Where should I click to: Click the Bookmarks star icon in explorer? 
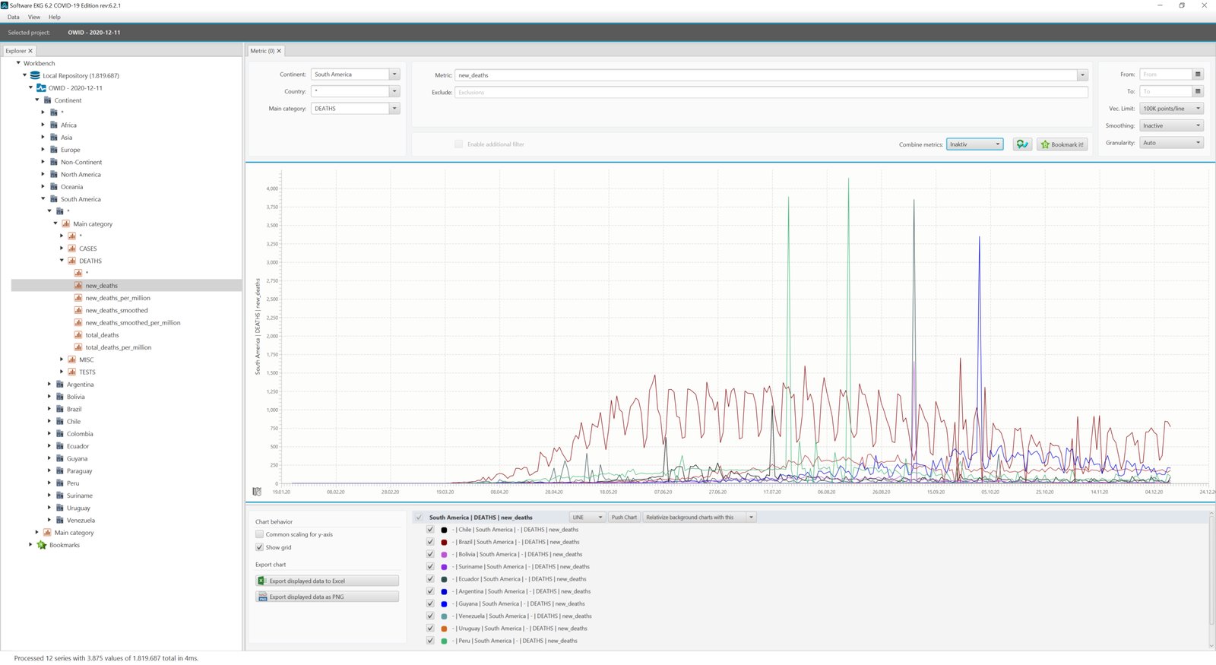pos(42,545)
